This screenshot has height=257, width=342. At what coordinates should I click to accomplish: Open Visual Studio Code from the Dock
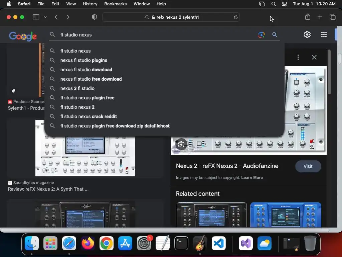219,243
